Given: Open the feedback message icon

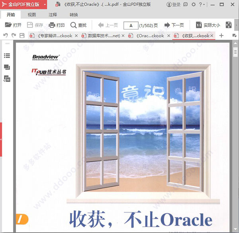Looking at the screenshot, I should point(186,4).
